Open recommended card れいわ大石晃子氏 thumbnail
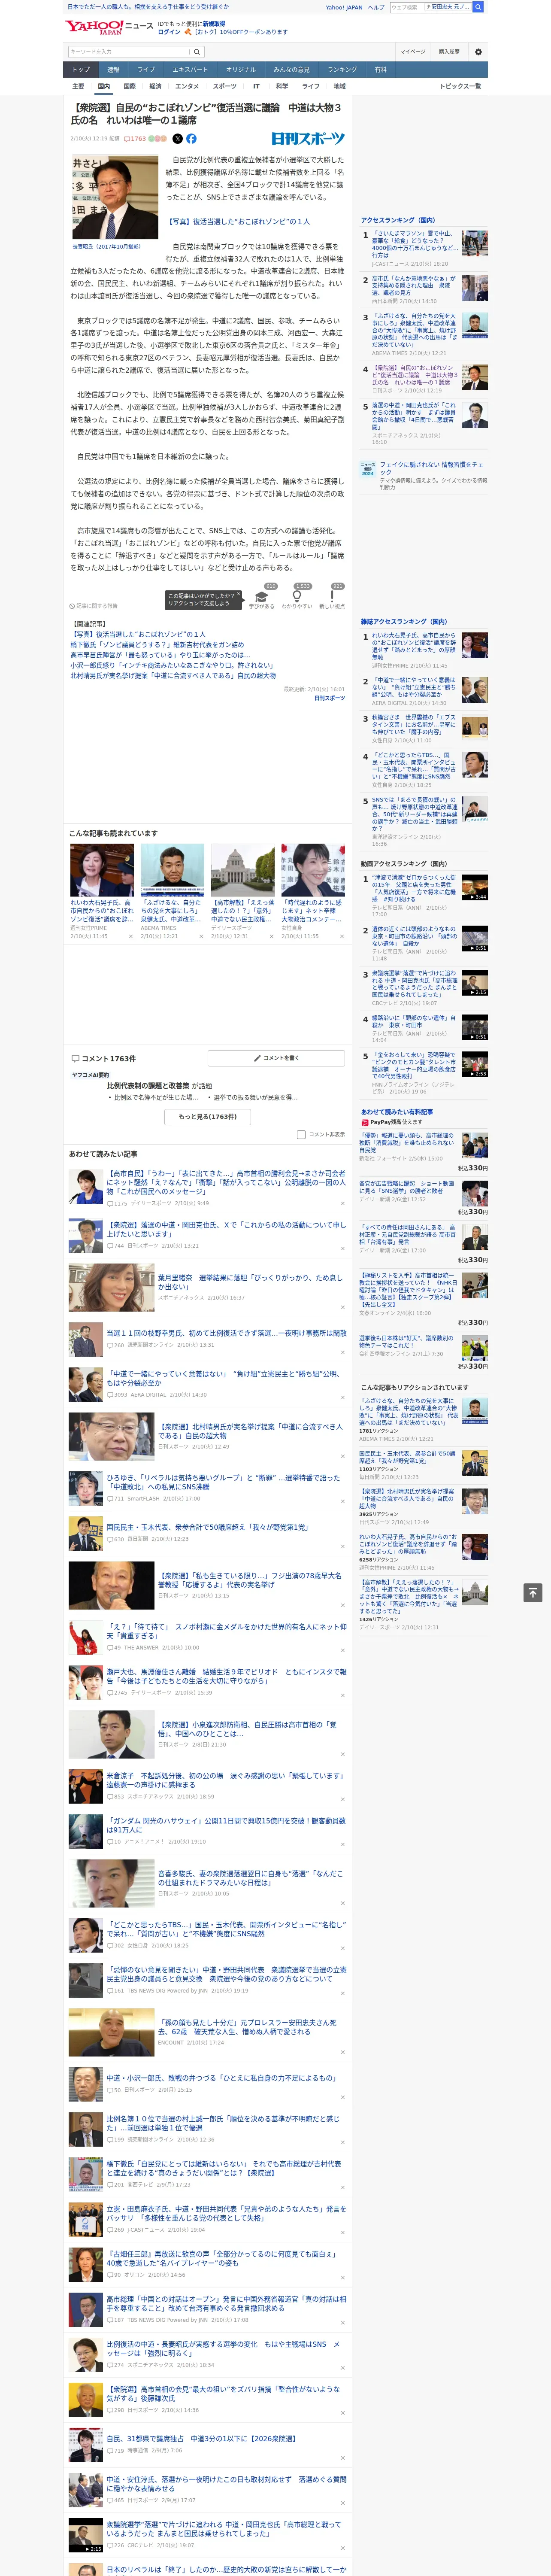Screen dimensions: 551x2576 click(x=102, y=870)
